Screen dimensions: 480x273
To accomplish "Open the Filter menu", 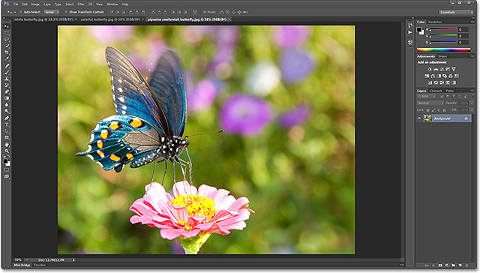I will click(81, 4).
